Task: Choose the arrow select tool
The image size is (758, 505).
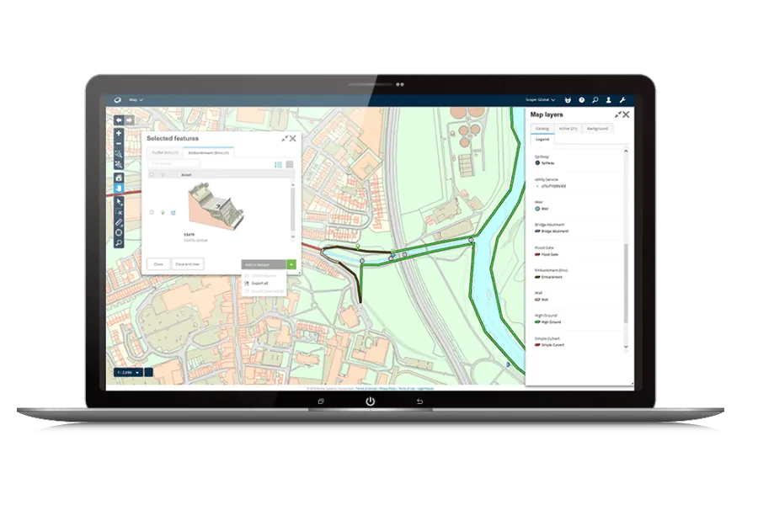Action: pyautogui.click(x=119, y=201)
